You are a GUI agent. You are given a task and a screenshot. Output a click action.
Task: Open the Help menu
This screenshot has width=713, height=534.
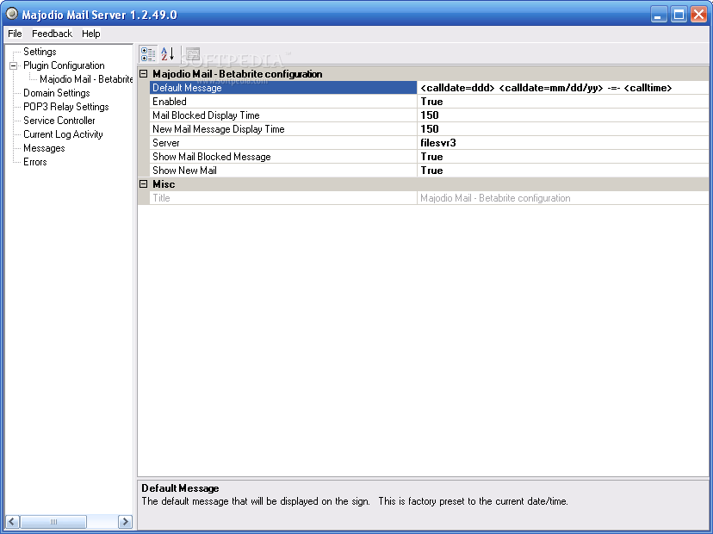(x=91, y=34)
